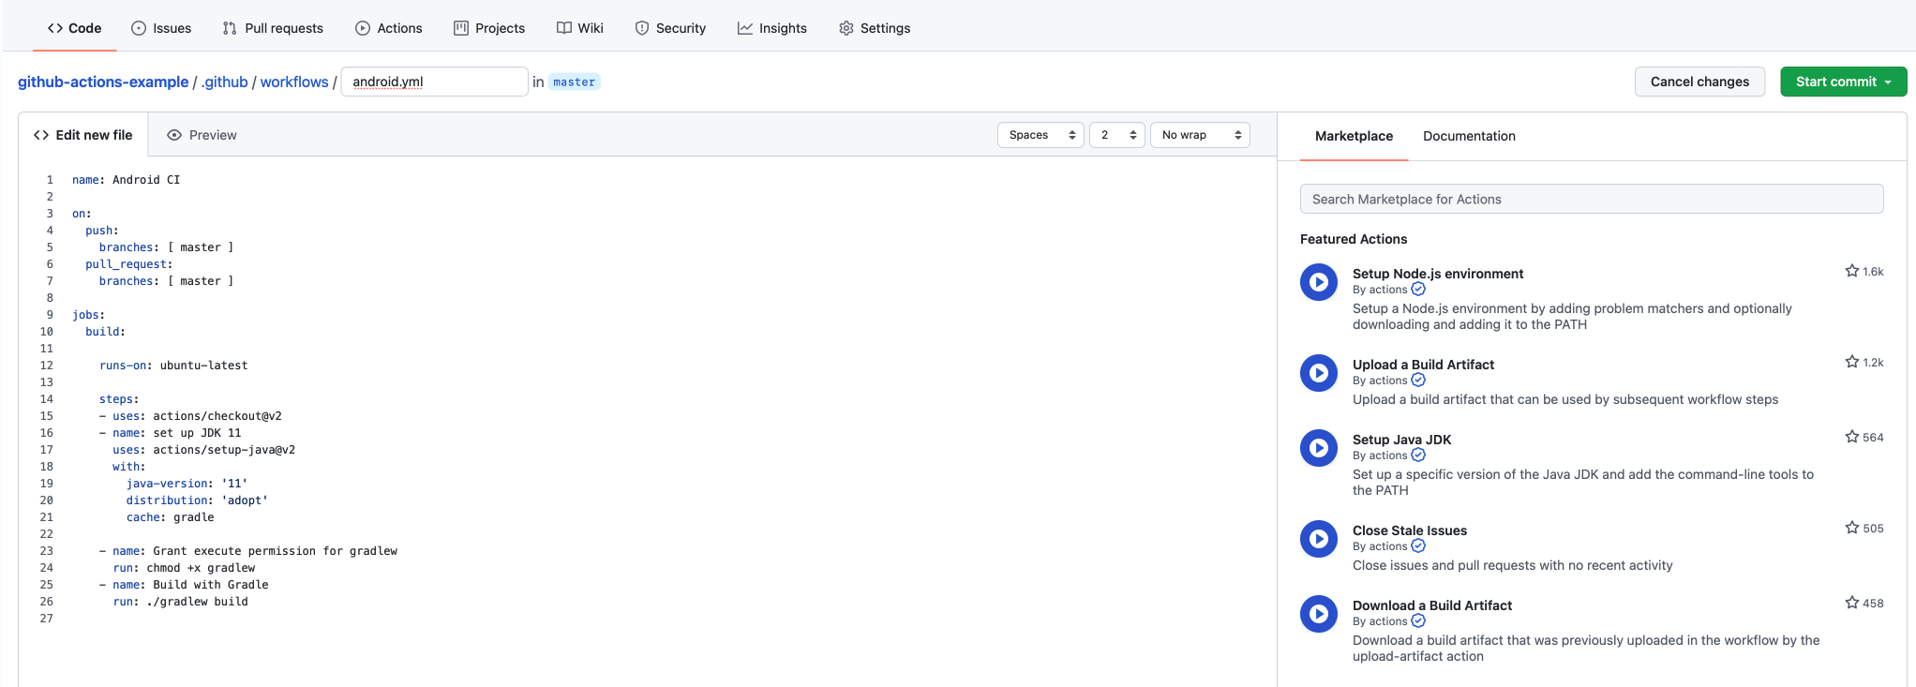Open Close Stale Issues action title
This screenshot has height=687, width=1916.
point(1410,530)
